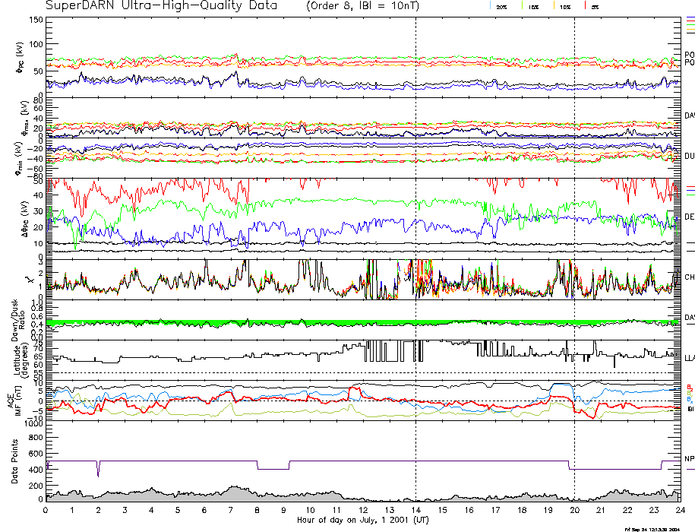Screen dimensions: 695x532
Task: Click the hour 0 tick label on x-axis
Action: (46, 510)
